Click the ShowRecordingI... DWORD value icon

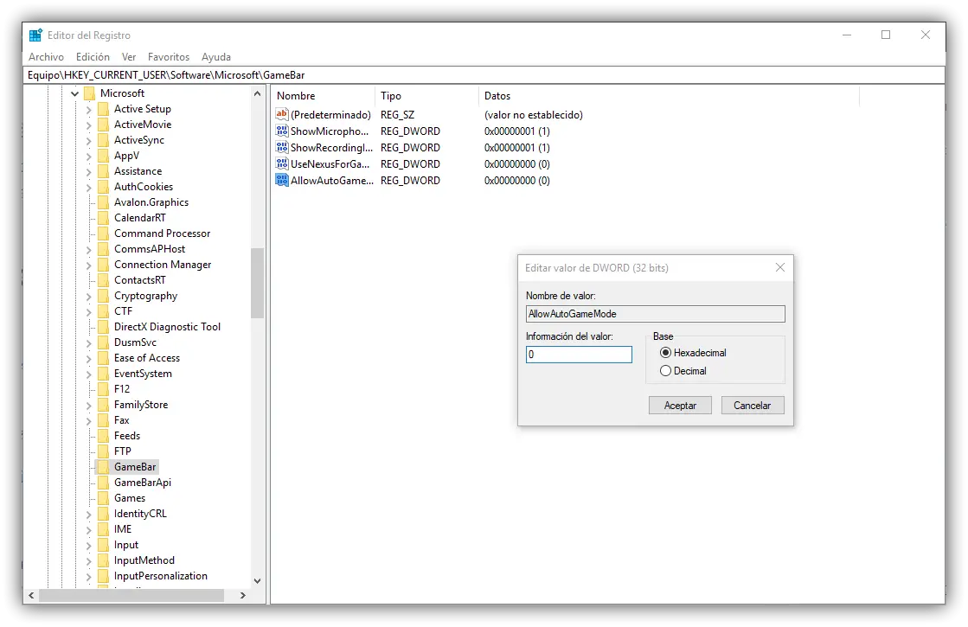[x=282, y=148]
